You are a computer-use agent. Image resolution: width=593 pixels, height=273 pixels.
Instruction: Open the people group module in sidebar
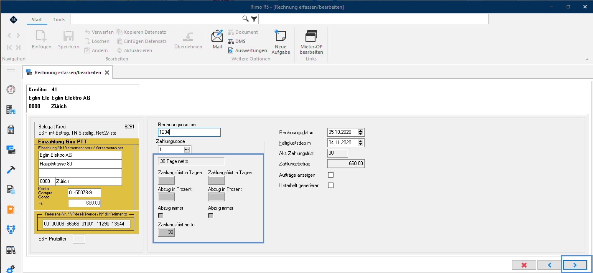point(11,230)
